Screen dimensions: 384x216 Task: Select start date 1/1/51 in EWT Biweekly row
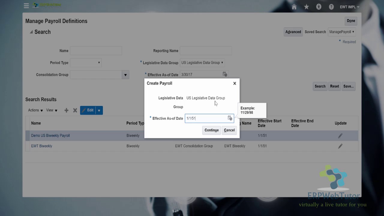click(262, 146)
